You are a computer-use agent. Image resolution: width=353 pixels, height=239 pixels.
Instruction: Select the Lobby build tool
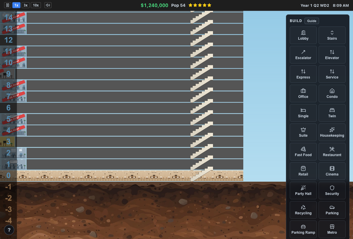303,35
